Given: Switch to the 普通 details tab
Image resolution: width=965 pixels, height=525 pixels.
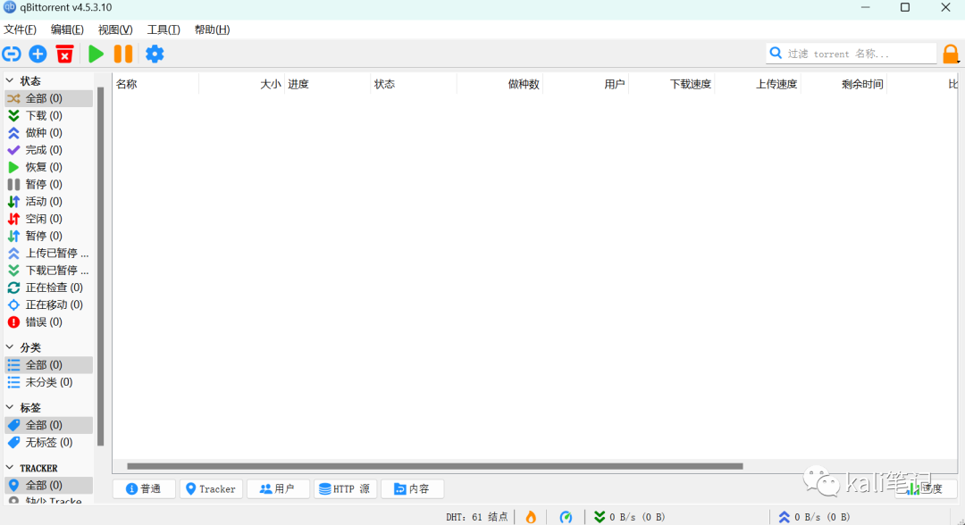Looking at the screenshot, I should pos(144,488).
